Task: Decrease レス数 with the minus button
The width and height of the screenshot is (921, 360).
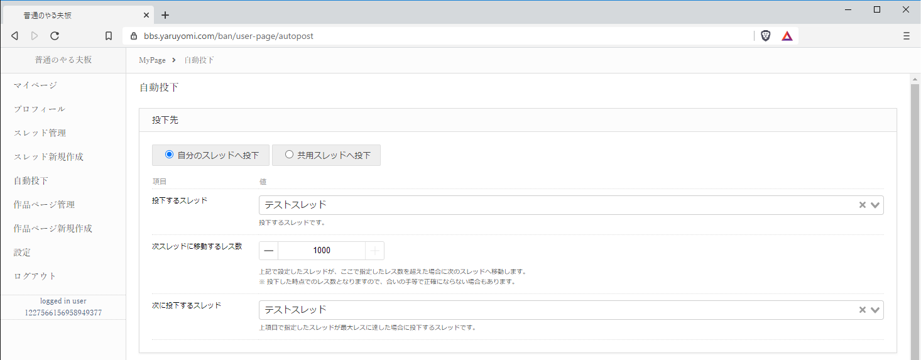Action: coord(269,251)
